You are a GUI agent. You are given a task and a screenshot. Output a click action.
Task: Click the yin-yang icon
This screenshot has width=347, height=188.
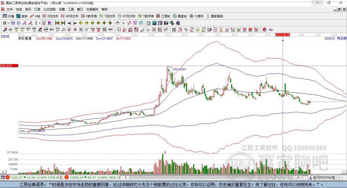[x=265, y=30]
